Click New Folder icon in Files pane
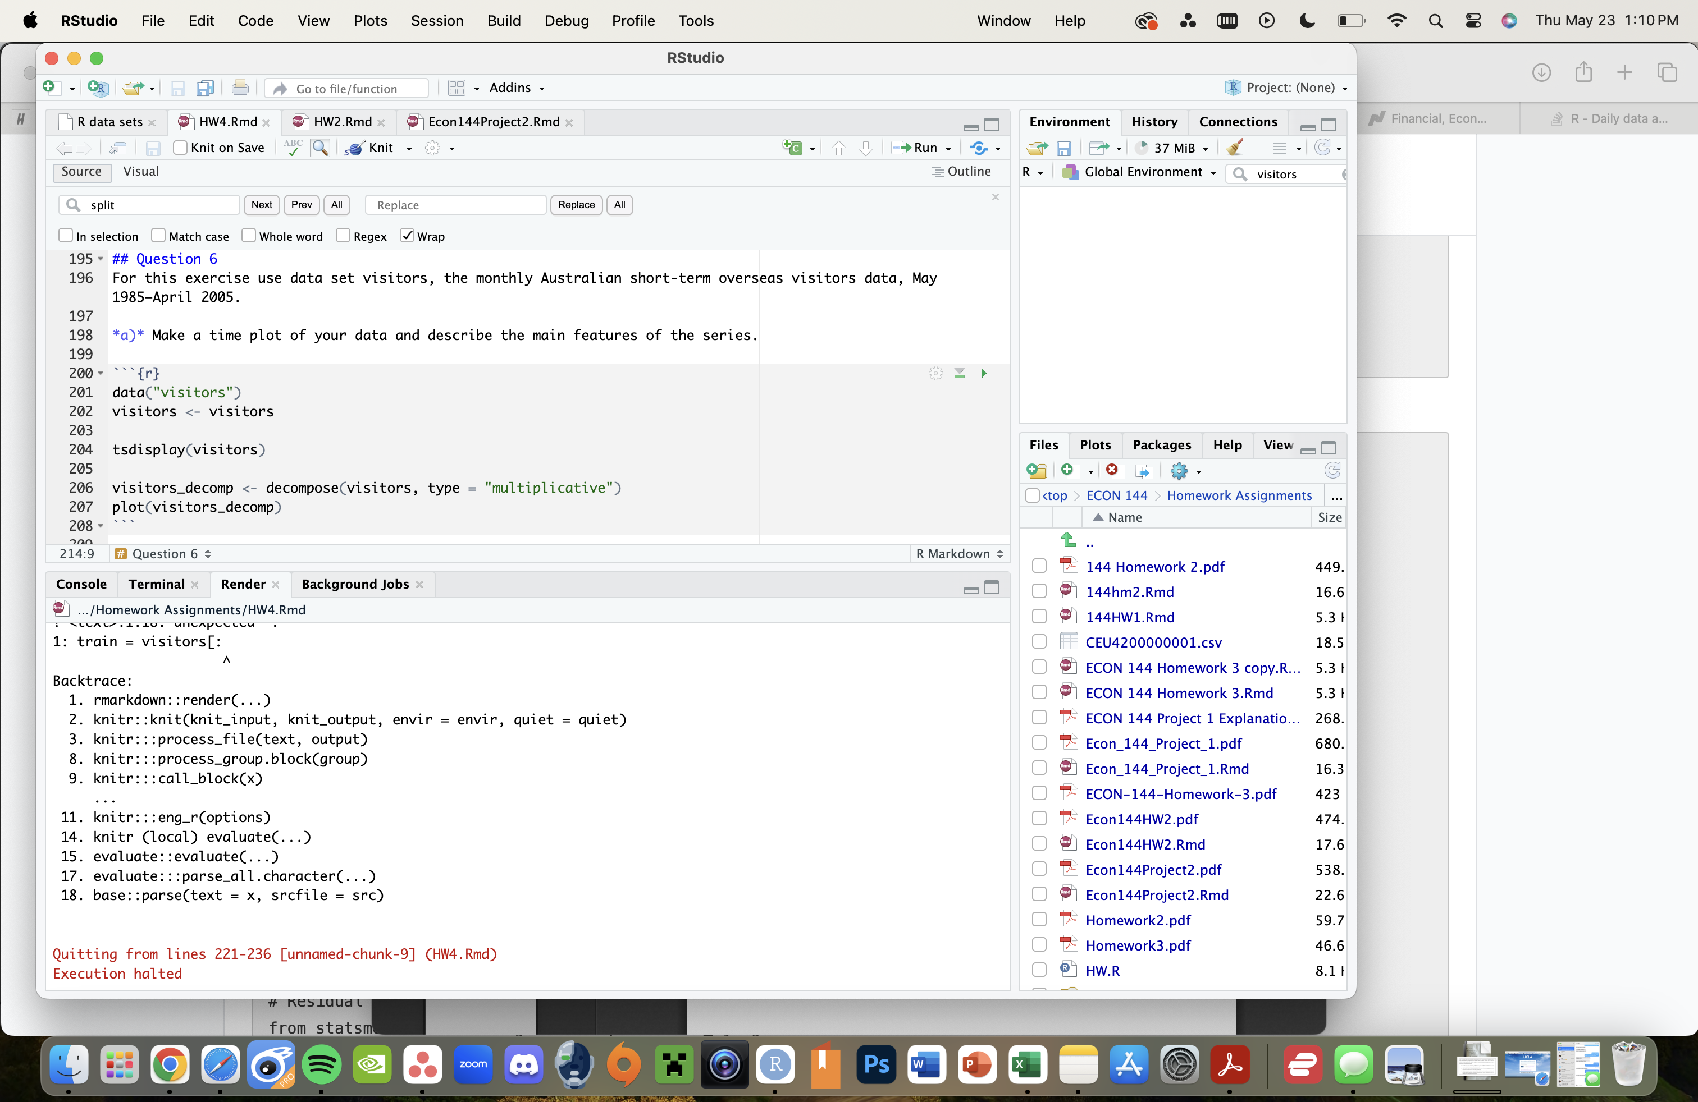 click(x=1037, y=470)
